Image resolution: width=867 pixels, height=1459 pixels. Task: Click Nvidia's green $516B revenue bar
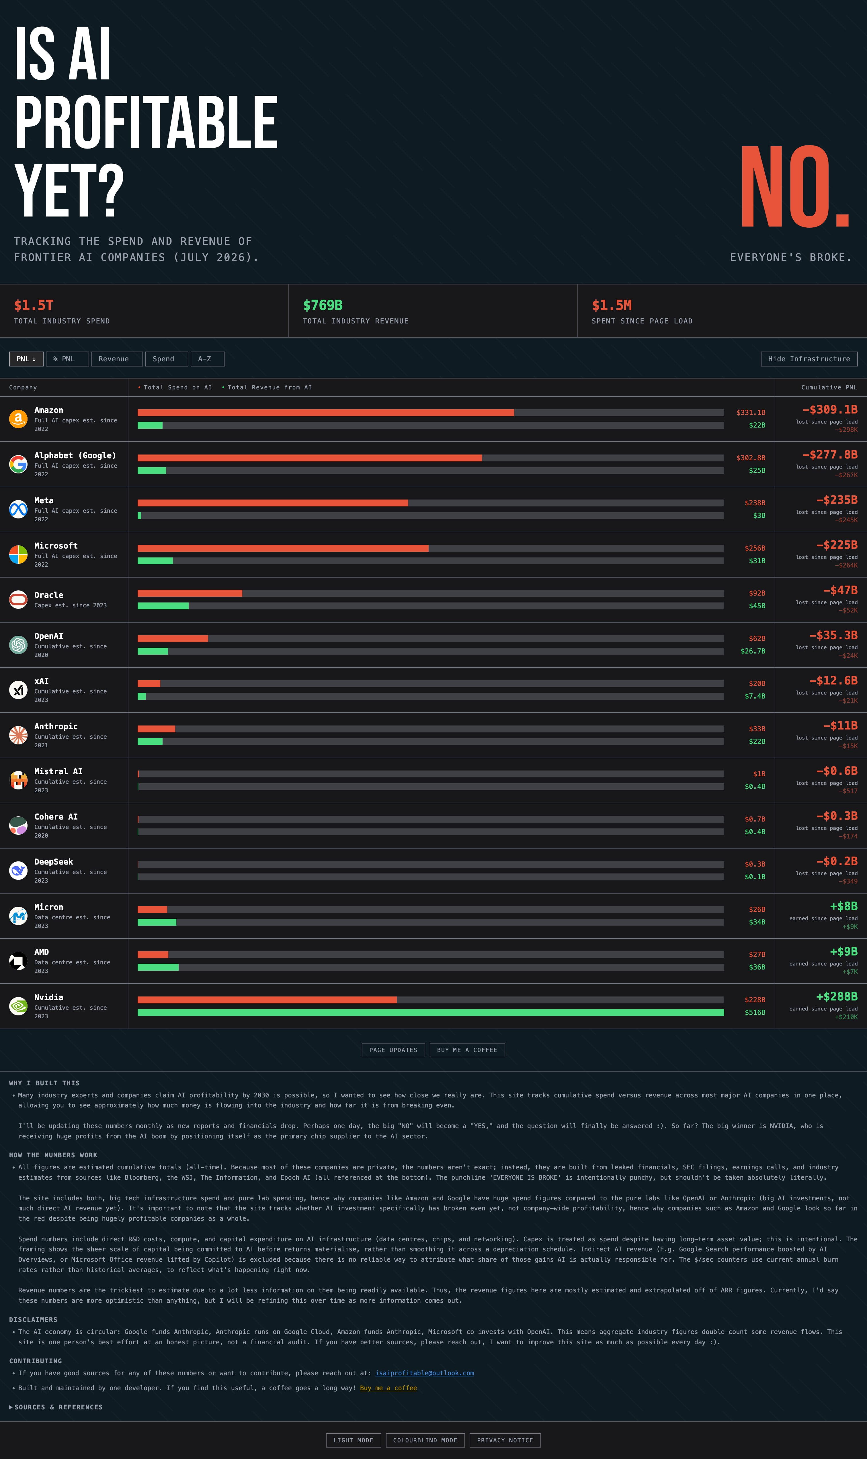pyautogui.click(x=431, y=1013)
